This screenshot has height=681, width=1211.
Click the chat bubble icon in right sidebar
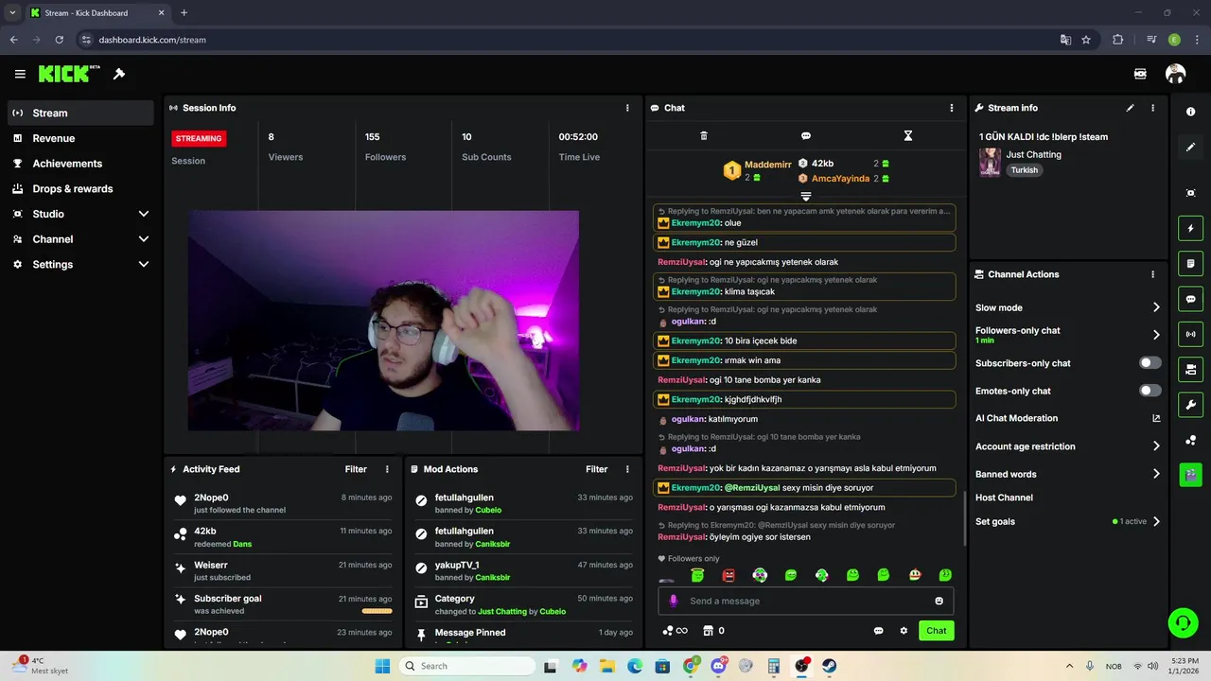pos(1190,299)
